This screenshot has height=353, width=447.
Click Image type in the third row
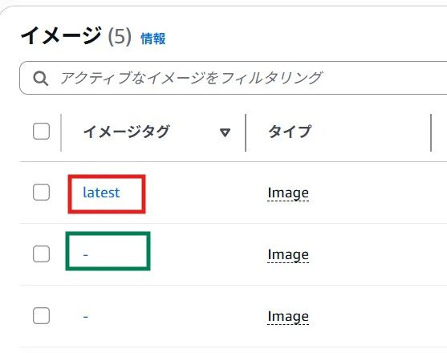pos(288,317)
